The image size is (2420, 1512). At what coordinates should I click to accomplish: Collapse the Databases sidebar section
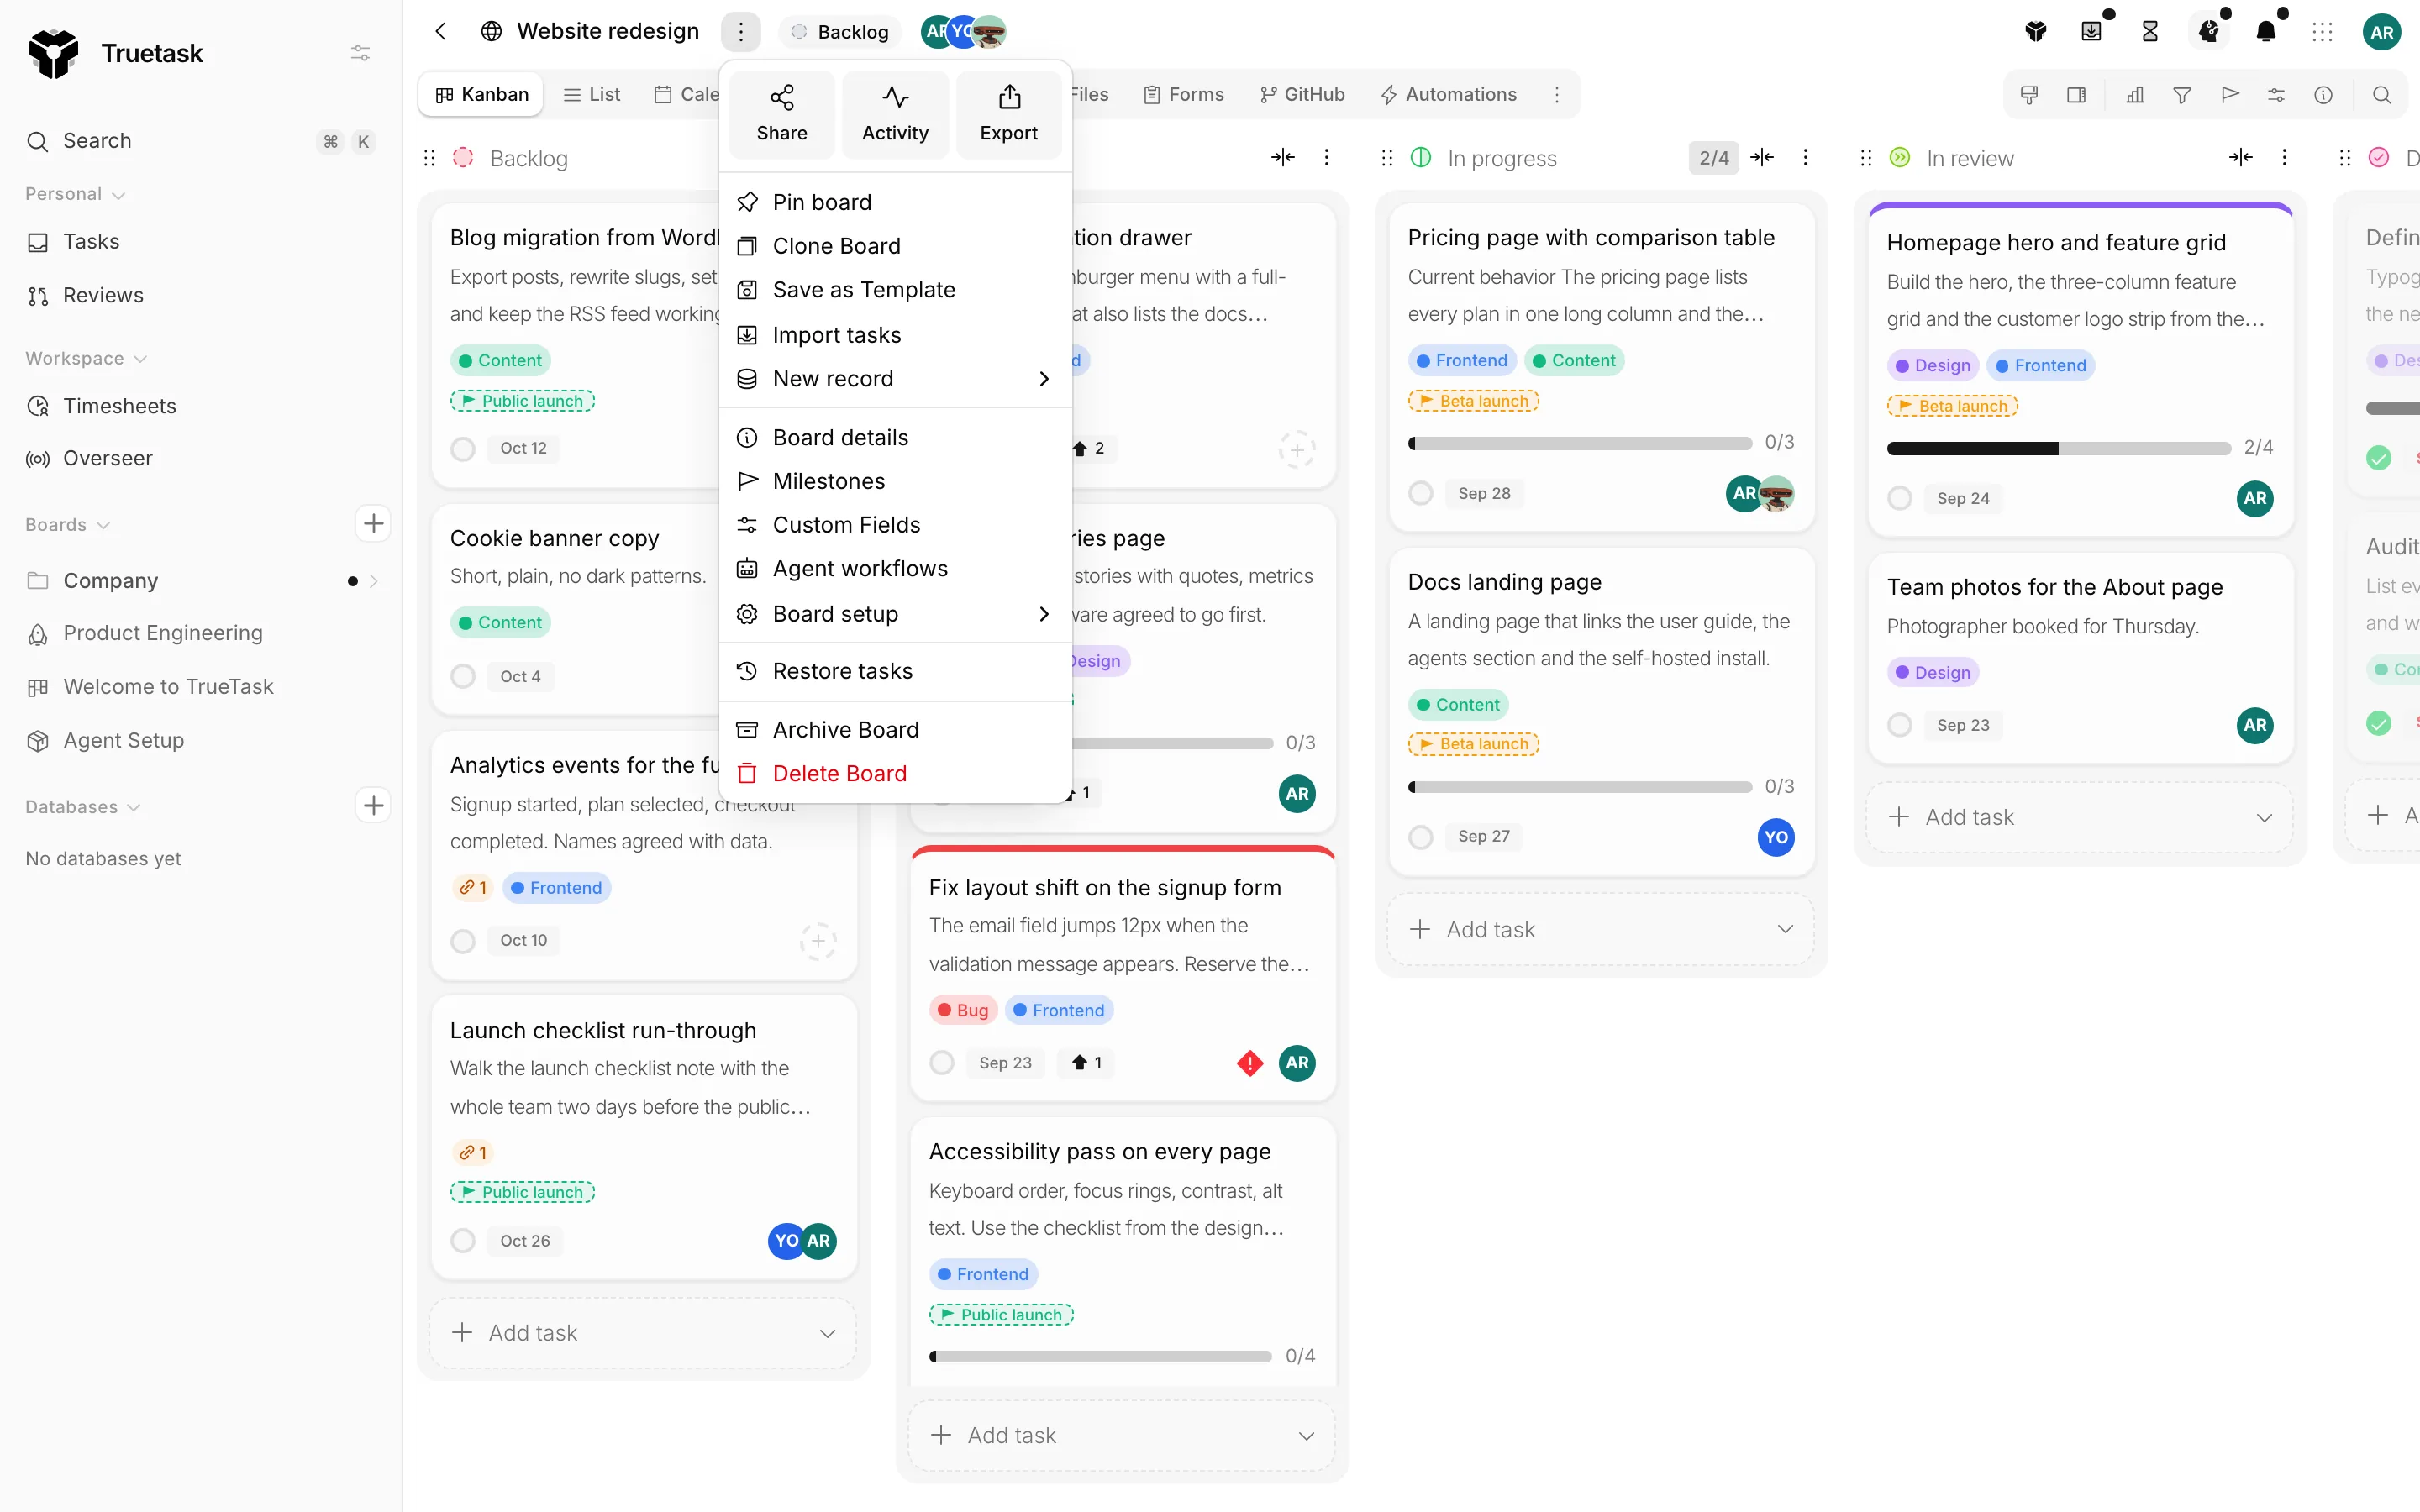83,806
